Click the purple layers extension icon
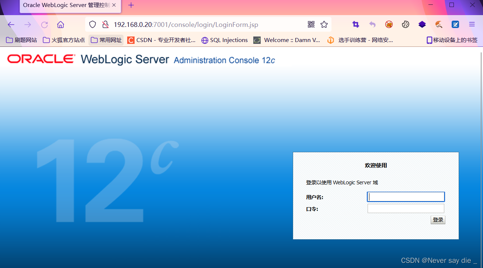The width and height of the screenshot is (483, 268). click(x=422, y=24)
